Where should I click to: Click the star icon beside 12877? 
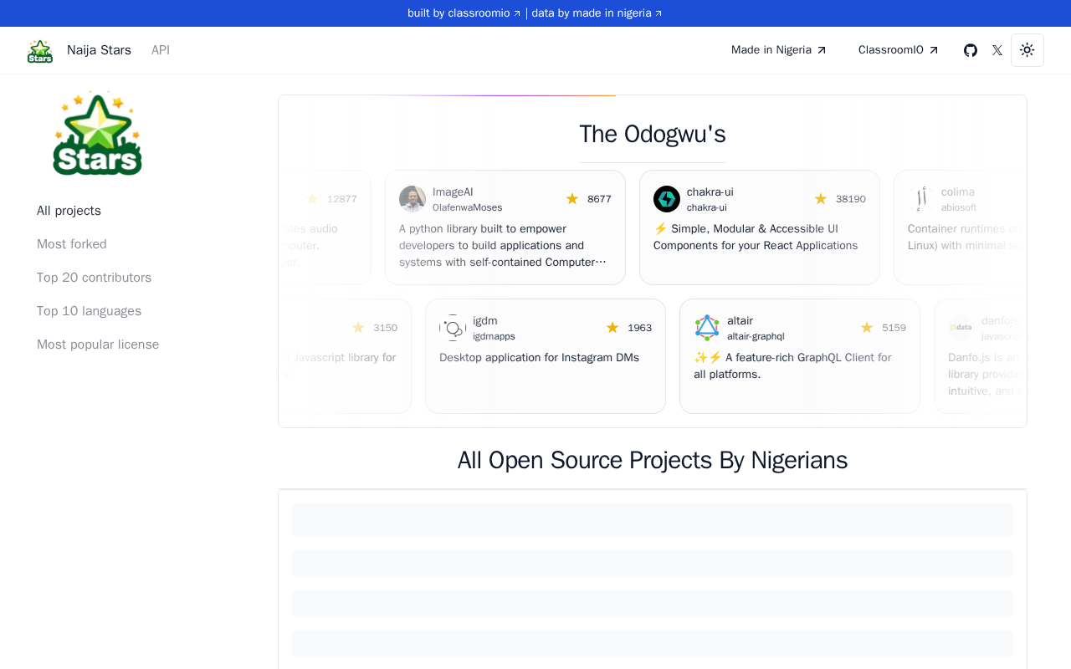tap(312, 199)
